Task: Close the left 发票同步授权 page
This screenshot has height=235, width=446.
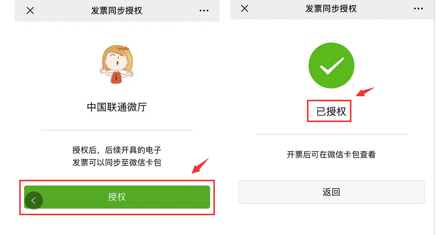Action: tap(30, 11)
